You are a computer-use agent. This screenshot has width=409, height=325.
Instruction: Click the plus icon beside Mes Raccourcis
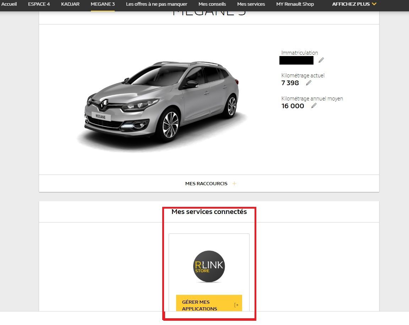[234, 183]
